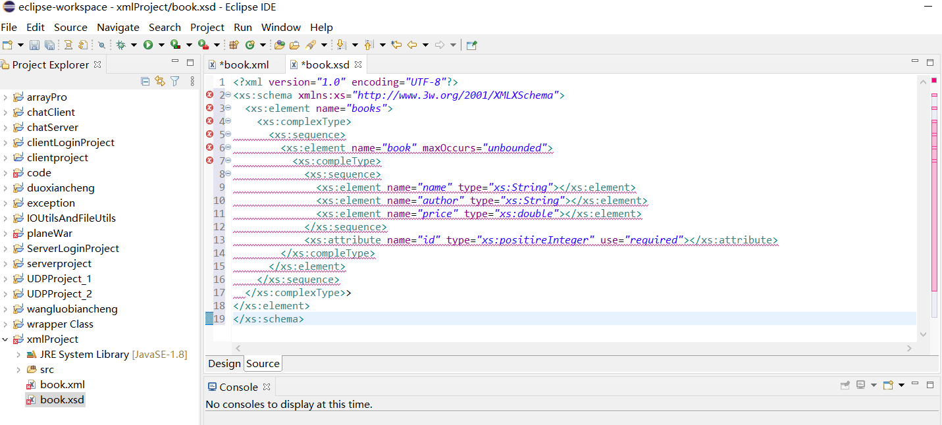Open the New wizard dropdown arrow

point(20,45)
